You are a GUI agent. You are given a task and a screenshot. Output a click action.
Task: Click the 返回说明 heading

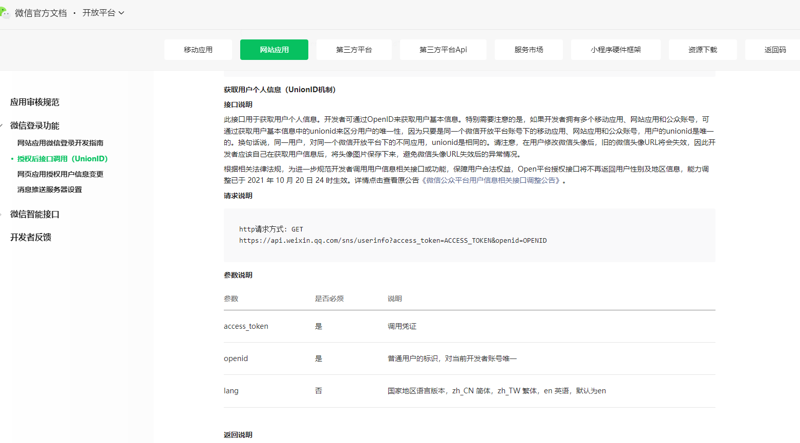238,435
